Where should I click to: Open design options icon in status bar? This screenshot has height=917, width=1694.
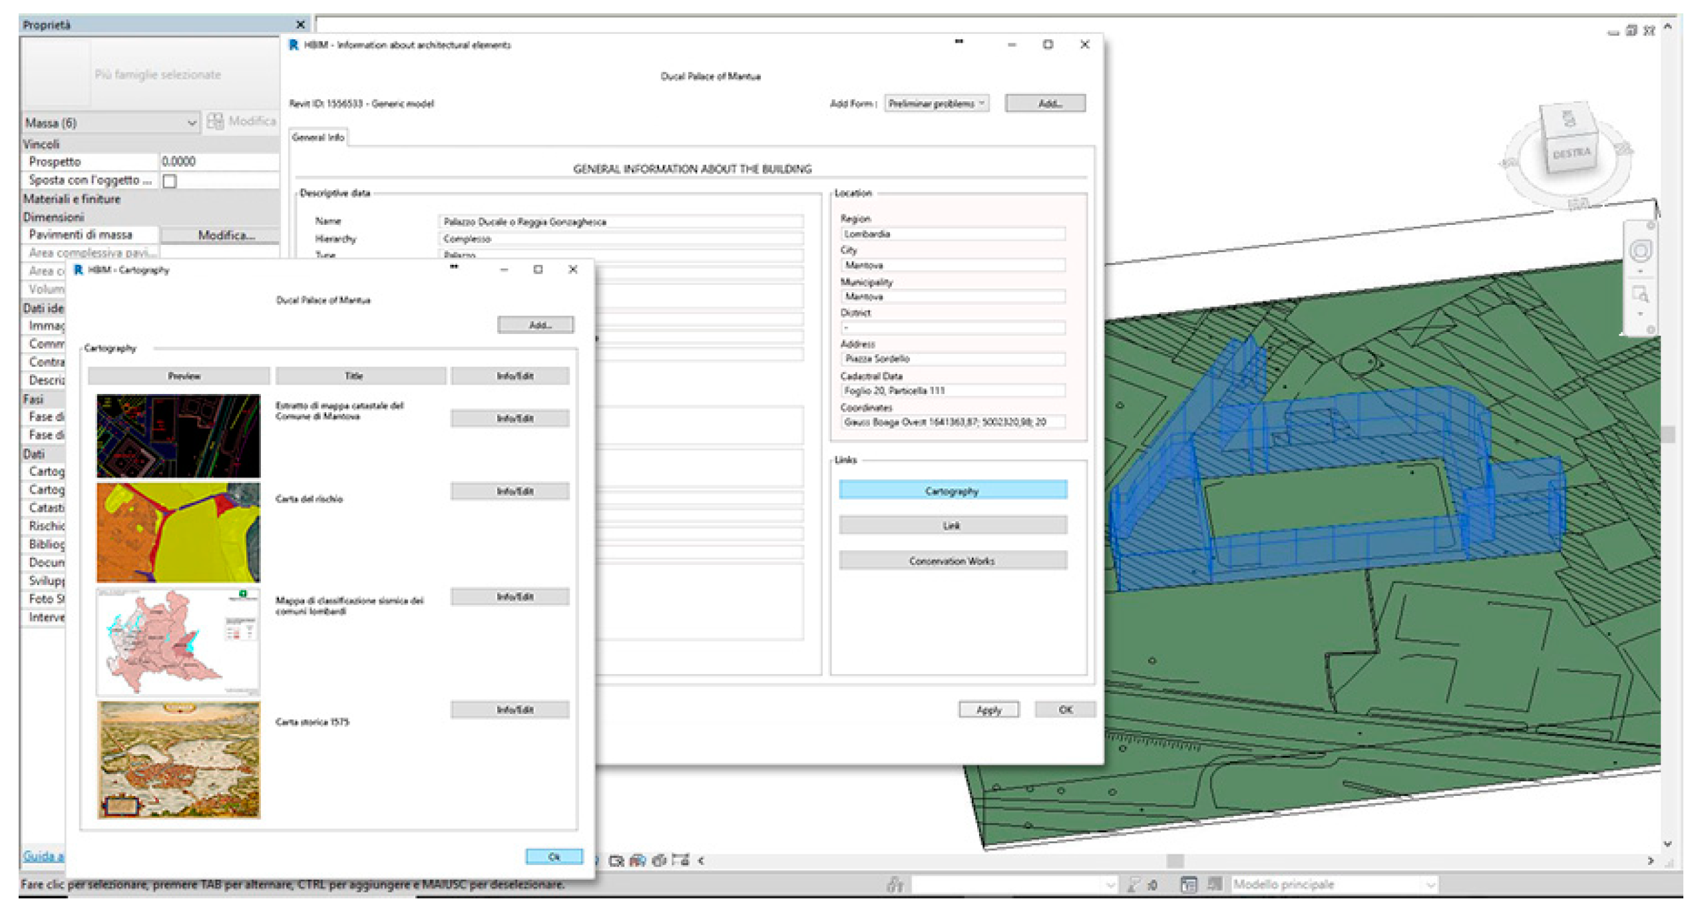point(1189,885)
